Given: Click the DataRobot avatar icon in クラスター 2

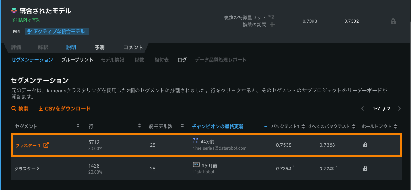Looking at the screenshot, I should pos(196,165).
